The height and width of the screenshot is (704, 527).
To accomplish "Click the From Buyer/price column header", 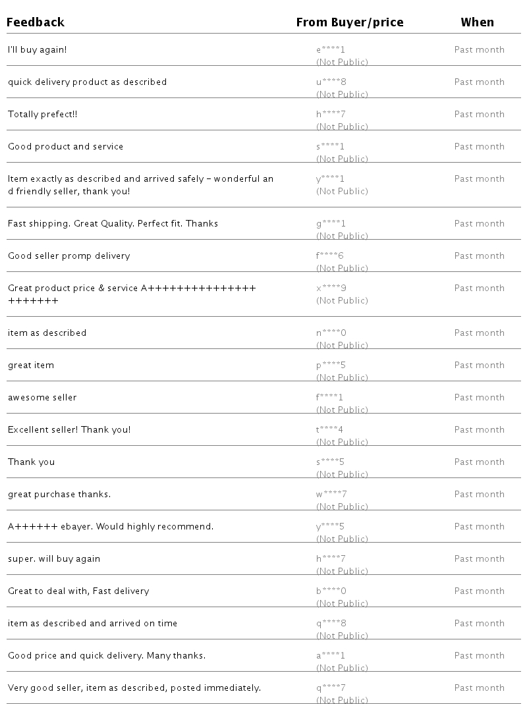I will (349, 22).
